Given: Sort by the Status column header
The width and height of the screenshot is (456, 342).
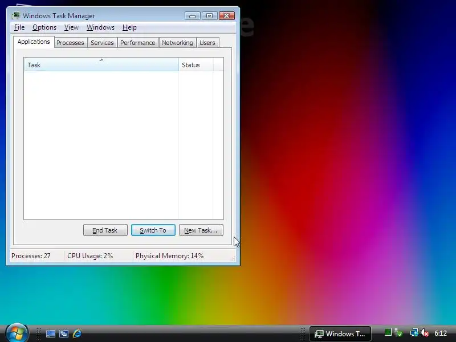Looking at the screenshot, I should pyautogui.click(x=196, y=64).
